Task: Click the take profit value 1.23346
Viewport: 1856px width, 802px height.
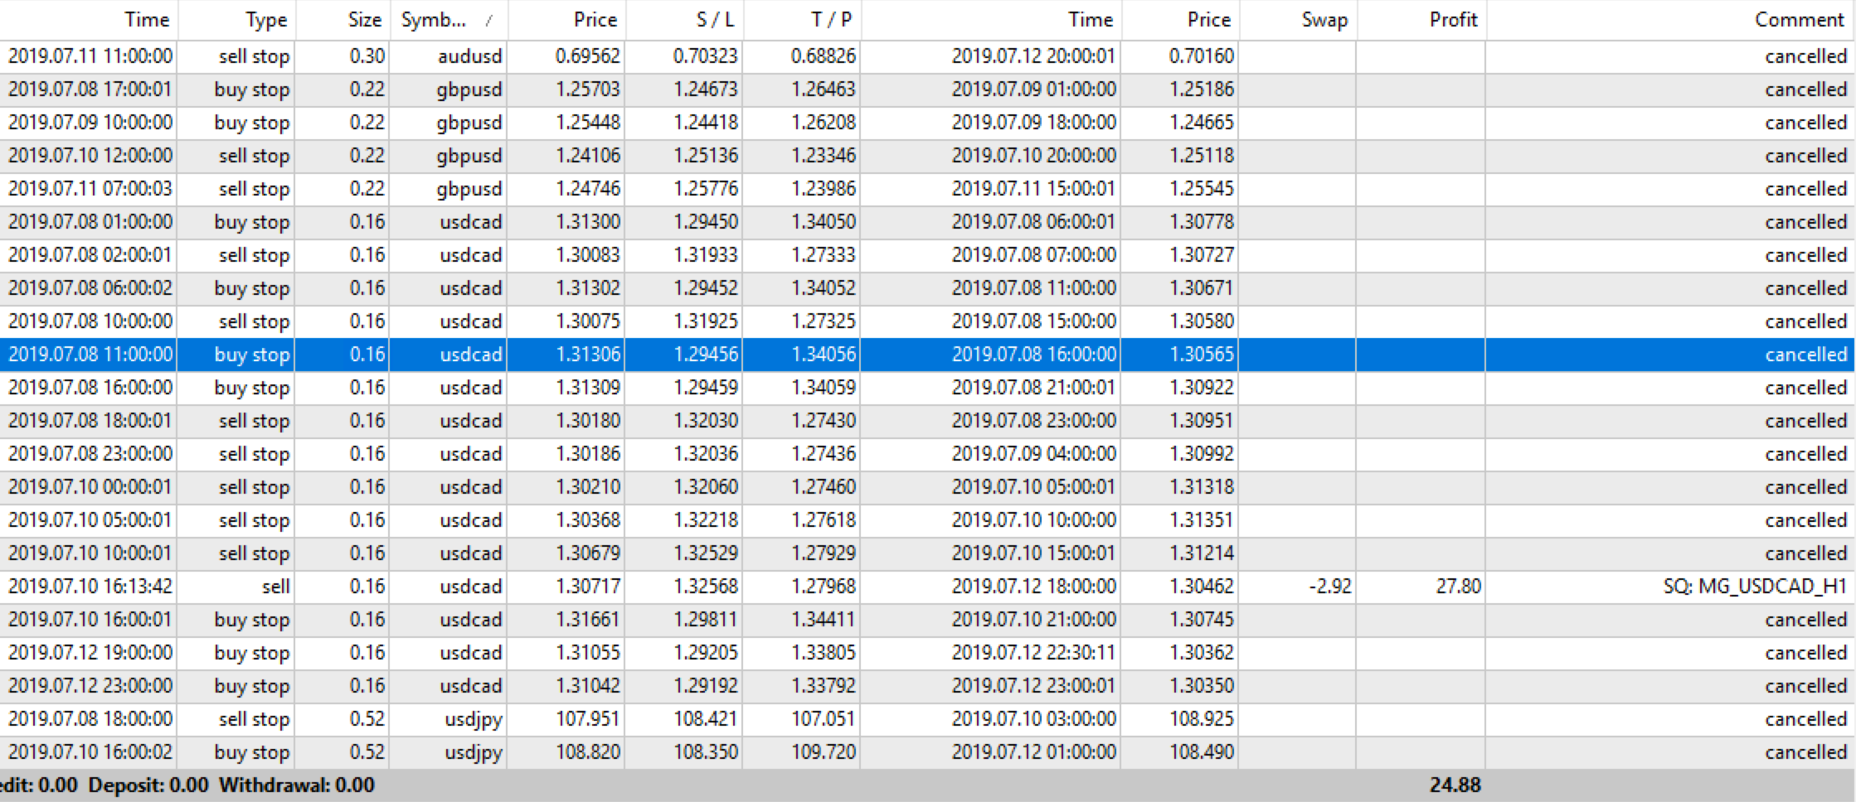Action: click(824, 156)
